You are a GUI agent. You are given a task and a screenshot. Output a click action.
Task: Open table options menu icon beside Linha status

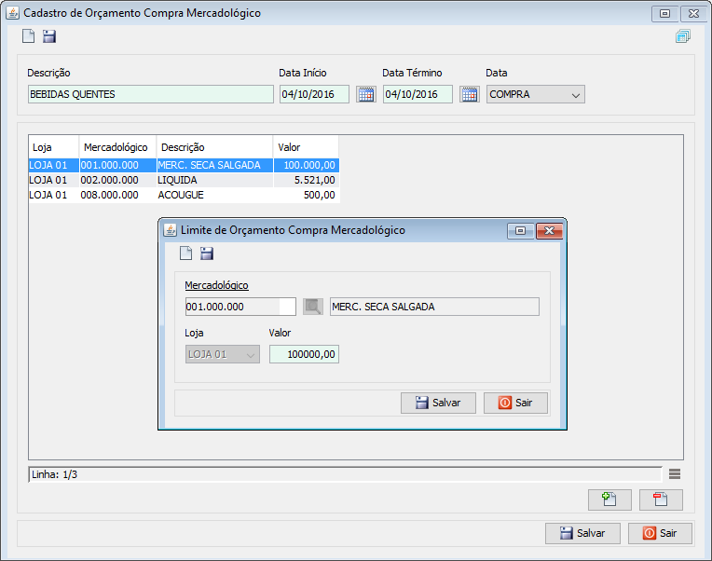[675, 474]
